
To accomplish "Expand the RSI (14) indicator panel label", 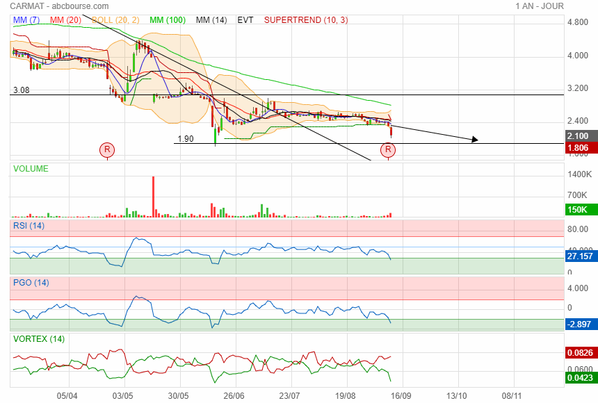I will (29, 225).
